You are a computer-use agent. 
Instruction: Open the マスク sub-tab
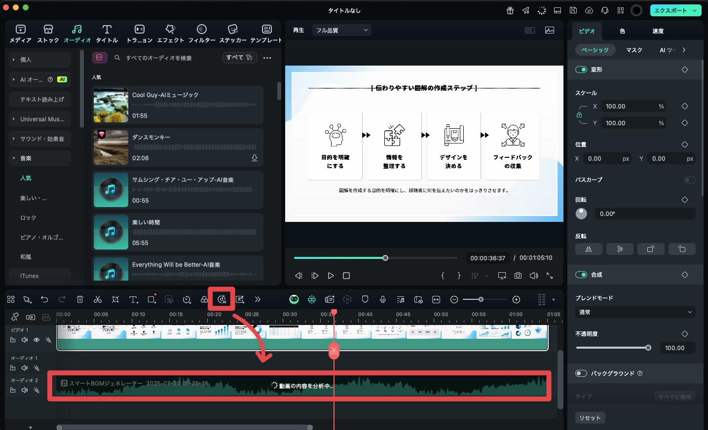click(x=634, y=50)
